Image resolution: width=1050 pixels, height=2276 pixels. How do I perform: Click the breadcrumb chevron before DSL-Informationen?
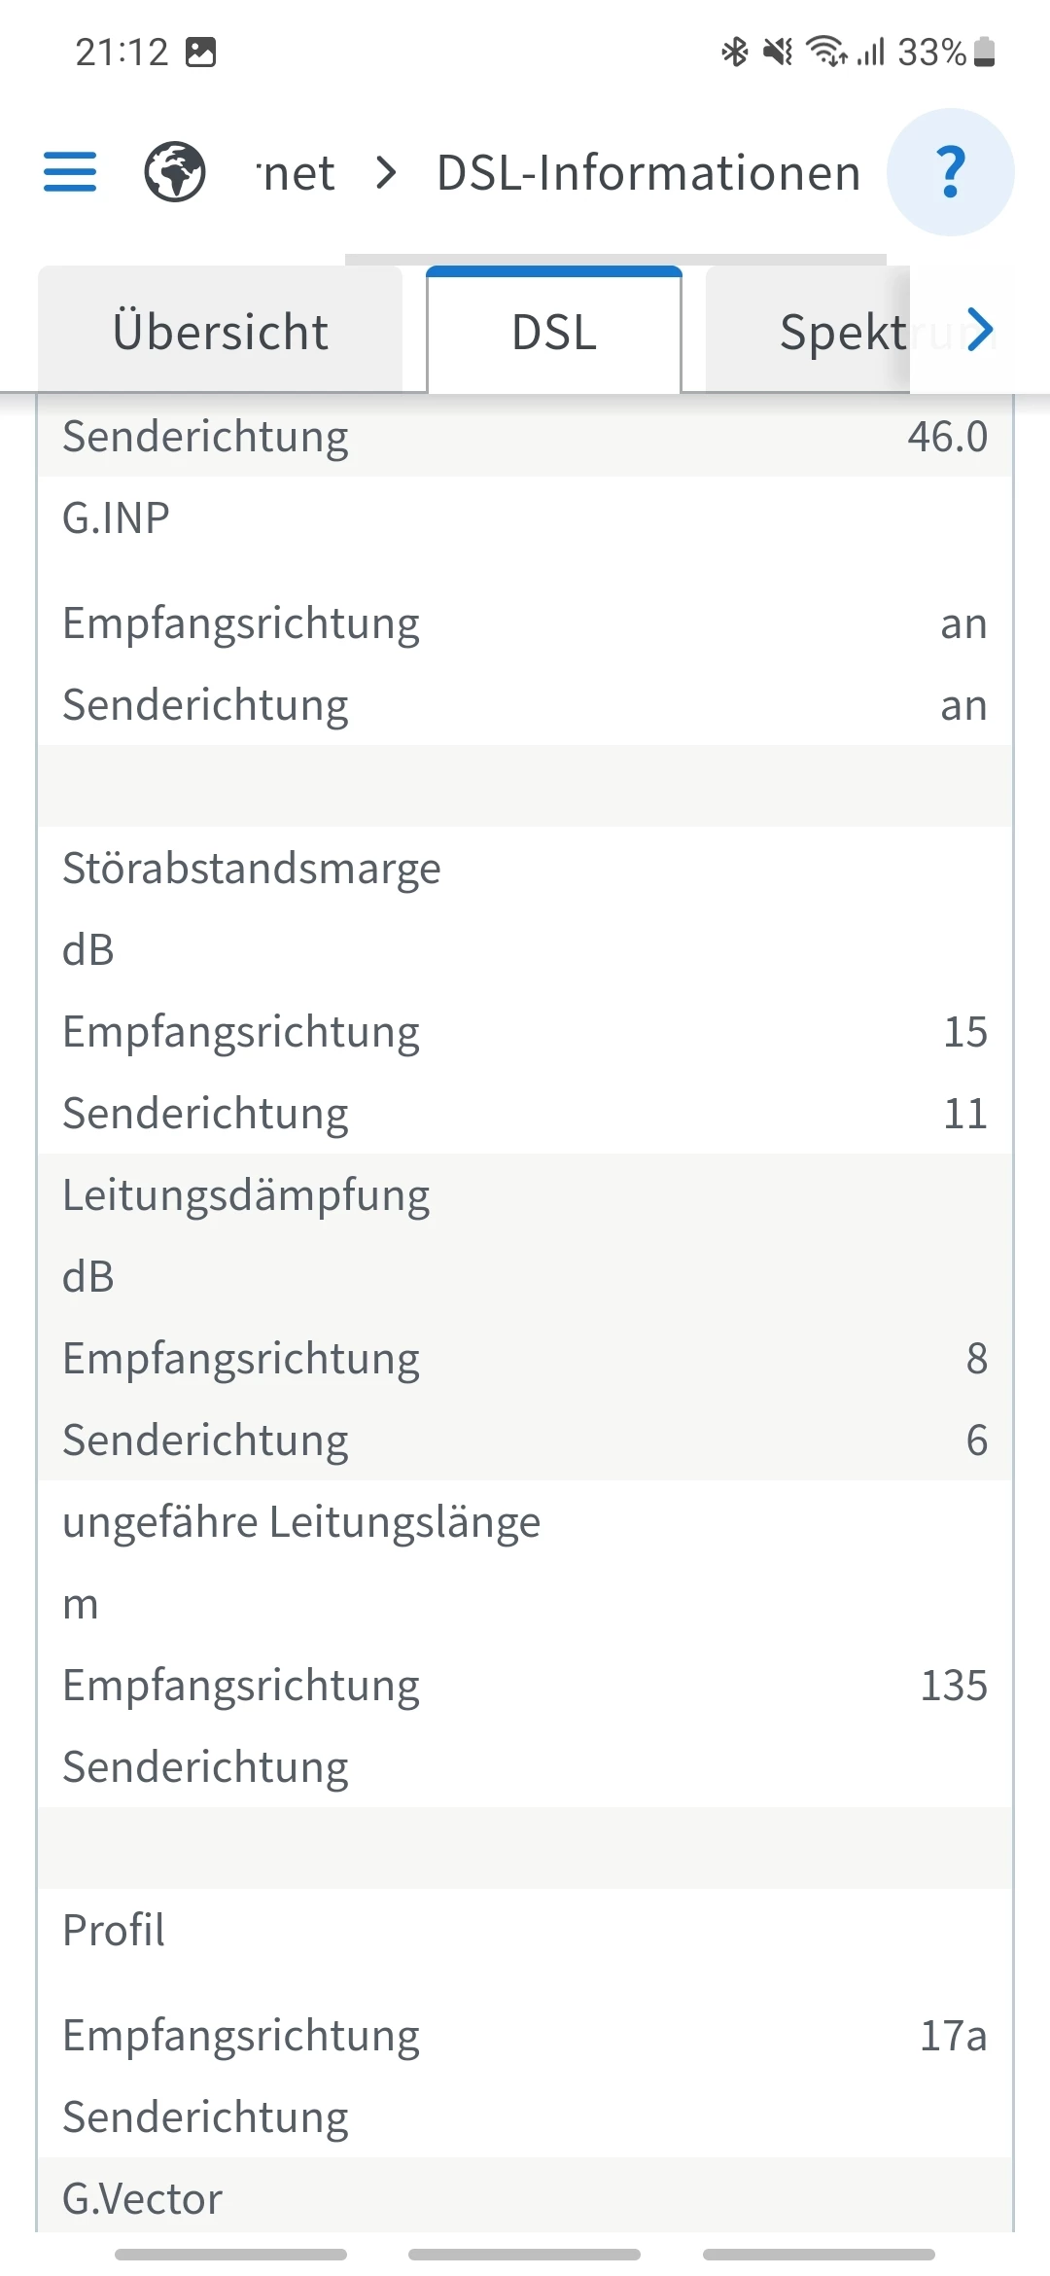point(386,173)
